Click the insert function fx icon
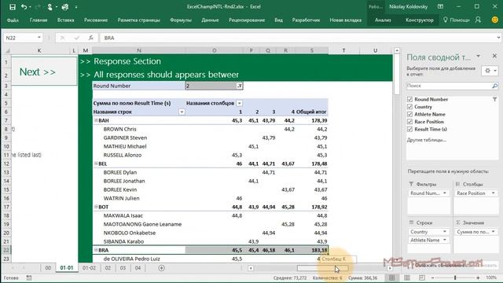The image size is (503, 283). 91,38
